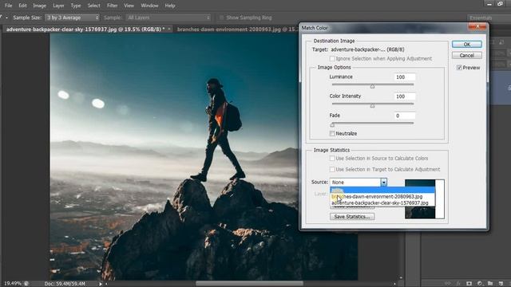
Task: Open the Help menu
Action: click(170, 6)
